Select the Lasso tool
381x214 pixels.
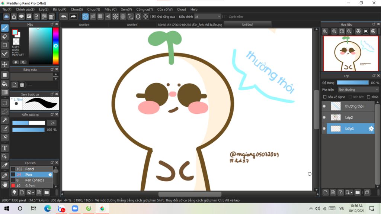click(4, 111)
